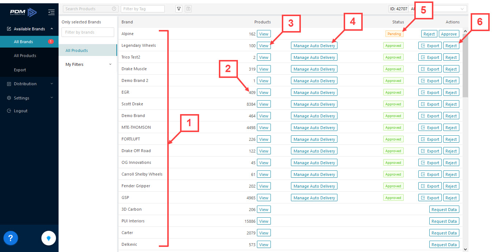Click the Brand column header
493x252 pixels.
pos(127,22)
